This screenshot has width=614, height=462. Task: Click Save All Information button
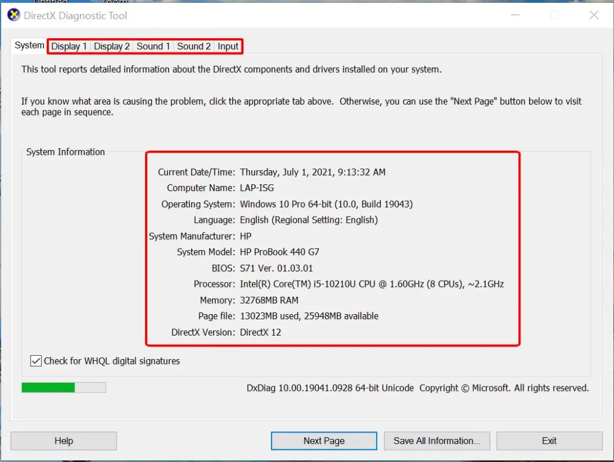tap(437, 441)
